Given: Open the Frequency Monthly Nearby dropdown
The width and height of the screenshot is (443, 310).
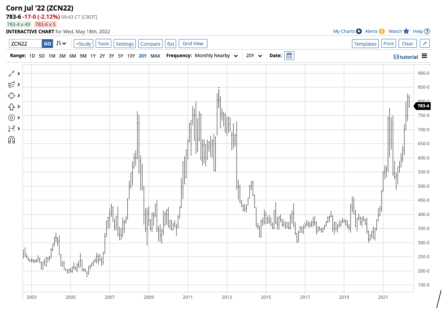Looking at the screenshot, I should tap(216, 56).
